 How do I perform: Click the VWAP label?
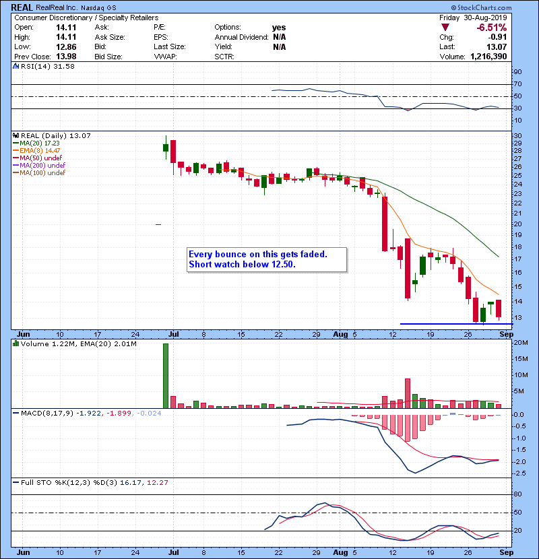(x=165, y=57)
